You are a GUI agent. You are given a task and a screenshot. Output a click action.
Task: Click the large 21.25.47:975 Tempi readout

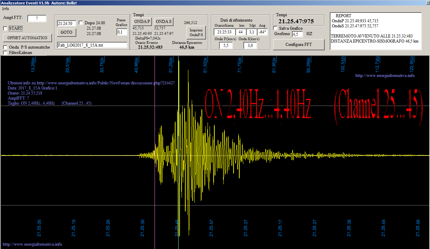[296, 22]
